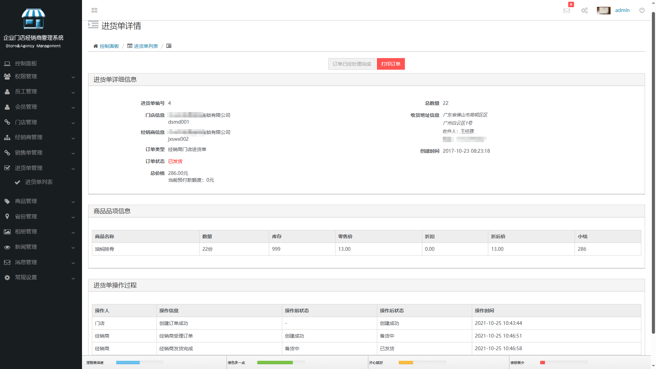The height and width of the screenshot is (369, 656).
Task: Follow the 进货单列表 breadcrumb link
Action: pyautogui.click(x=146, y=46)
